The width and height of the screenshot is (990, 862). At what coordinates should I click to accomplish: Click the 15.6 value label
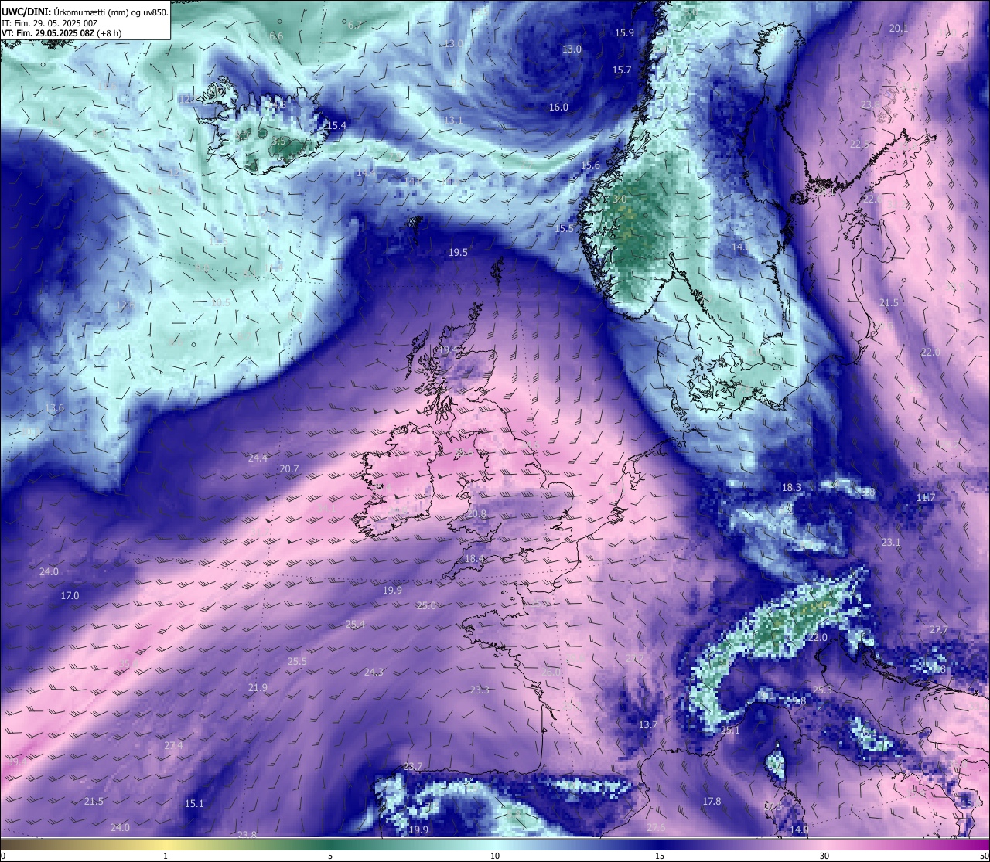pyautogui.click(x=590, y=165)
